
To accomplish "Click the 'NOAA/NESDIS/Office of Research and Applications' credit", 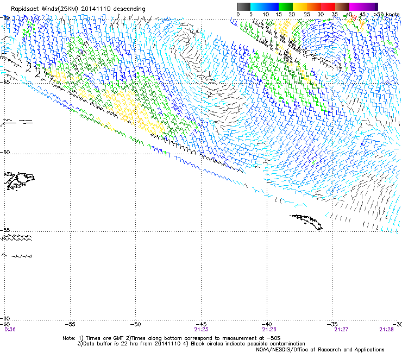I will (x=320, y=350).
